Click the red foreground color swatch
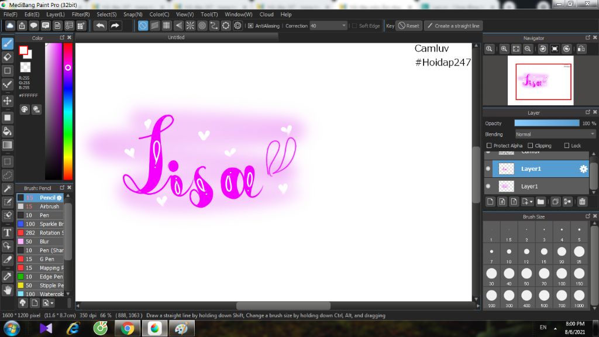 pyautogui.click(x=23, y=50)
